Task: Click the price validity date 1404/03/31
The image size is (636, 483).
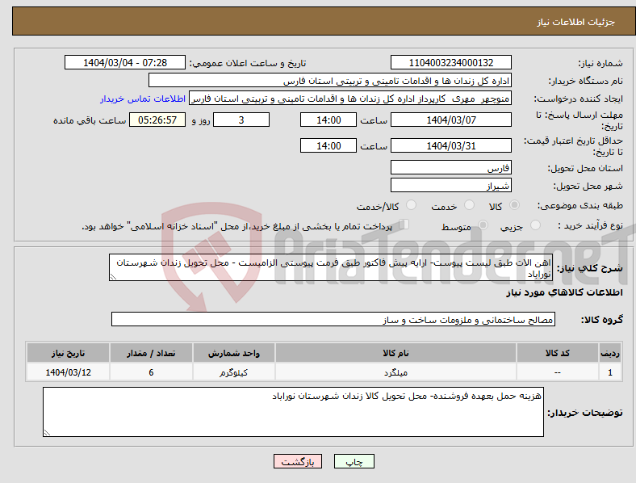Action: [x=451, y=145]
